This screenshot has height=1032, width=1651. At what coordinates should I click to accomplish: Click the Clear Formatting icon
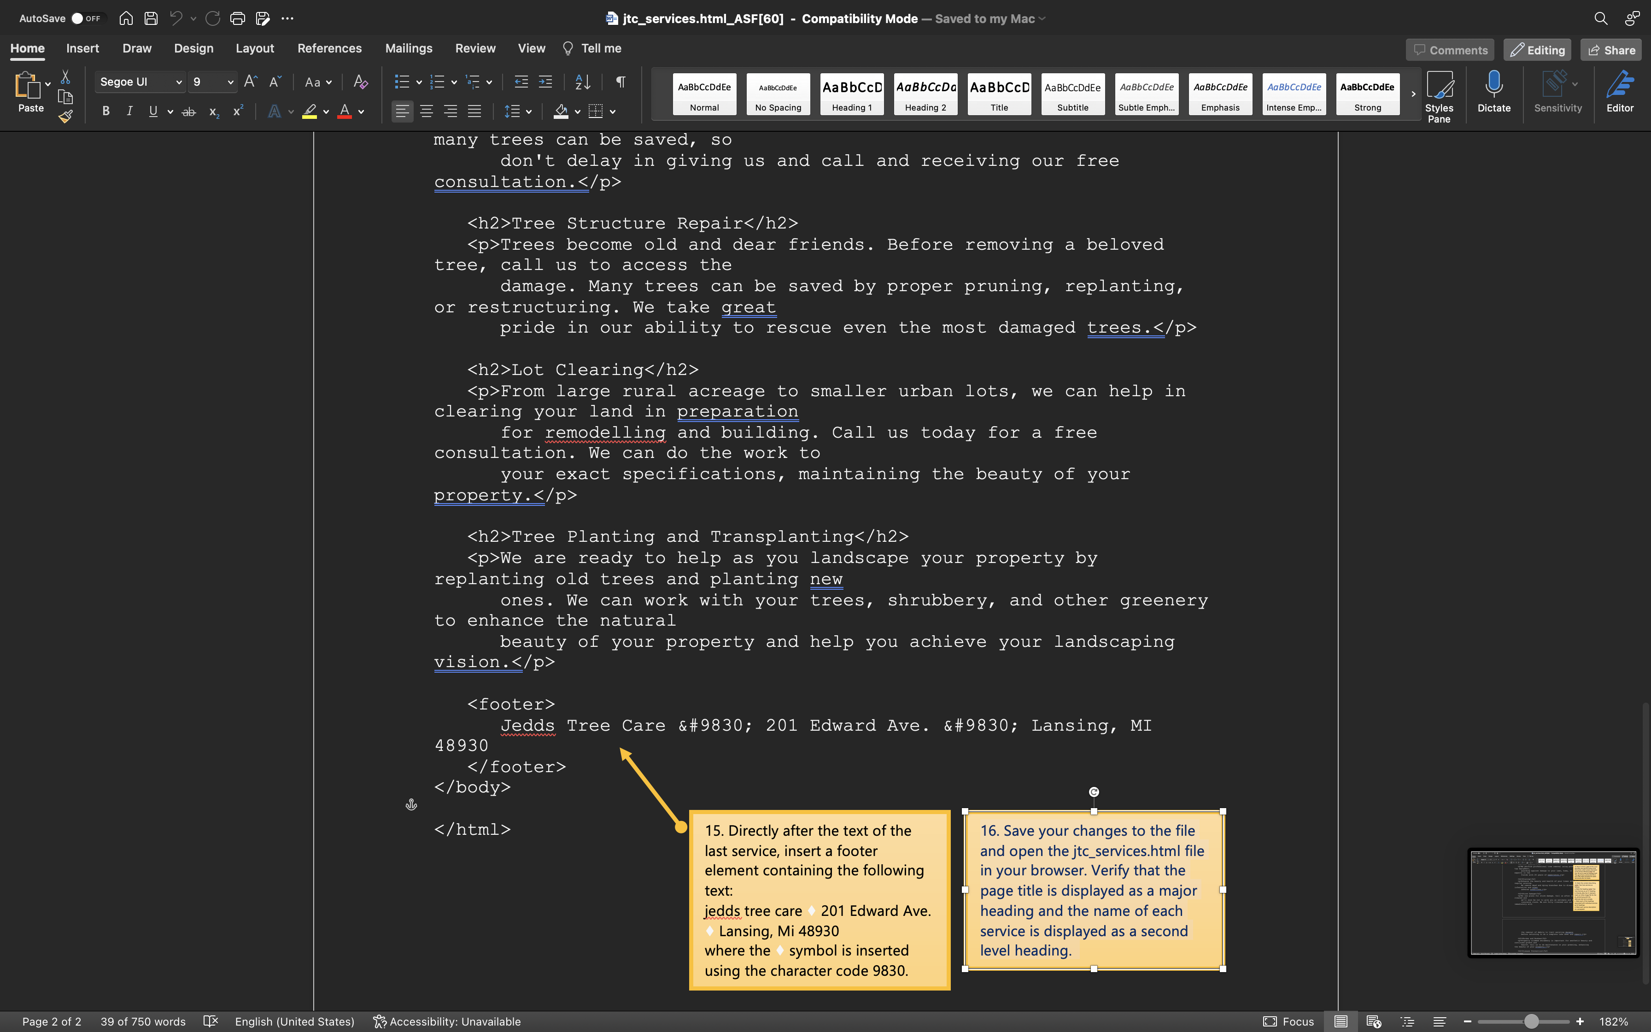[x=360, y=82]
